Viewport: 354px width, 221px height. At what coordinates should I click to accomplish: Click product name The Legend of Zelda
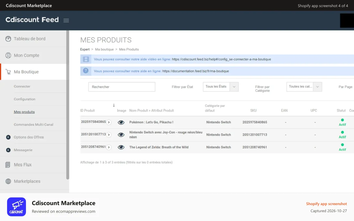(159, 147)
